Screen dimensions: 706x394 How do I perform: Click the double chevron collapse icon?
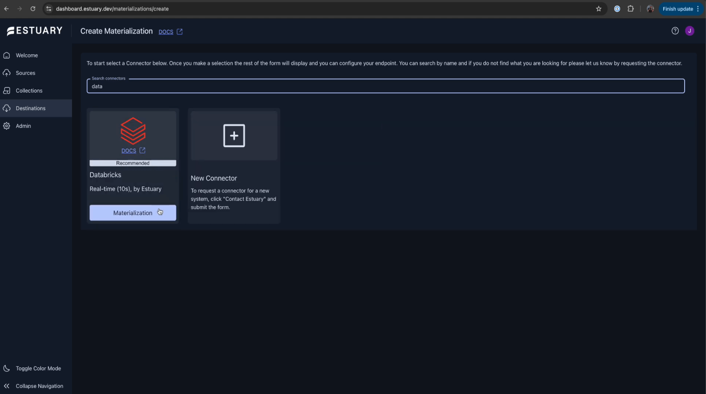pyautogui.click(x=7, y=386)
